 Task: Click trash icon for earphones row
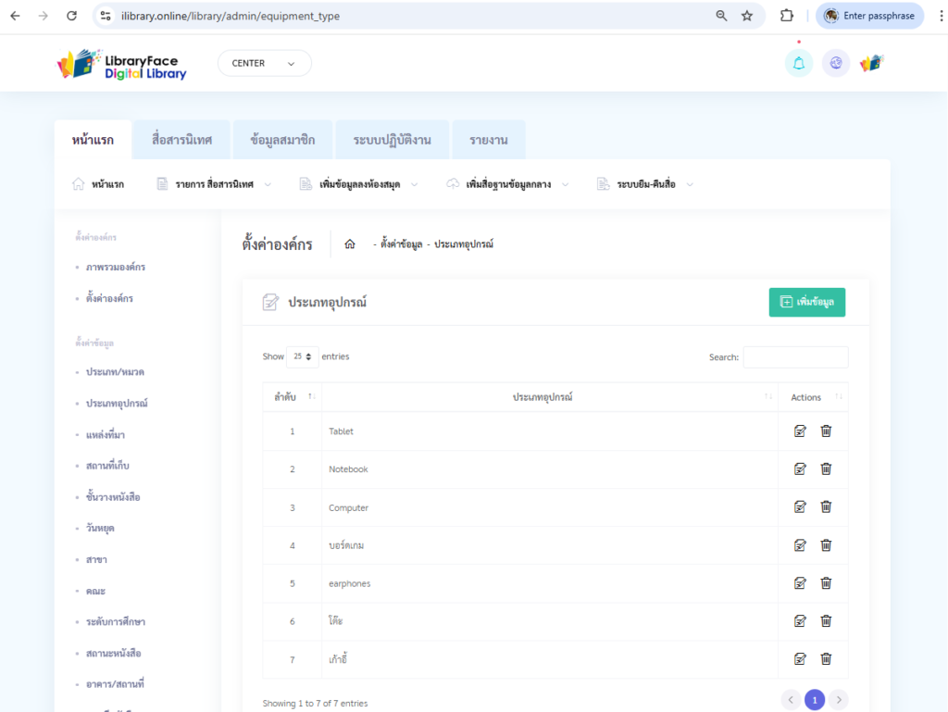(826, 582)
